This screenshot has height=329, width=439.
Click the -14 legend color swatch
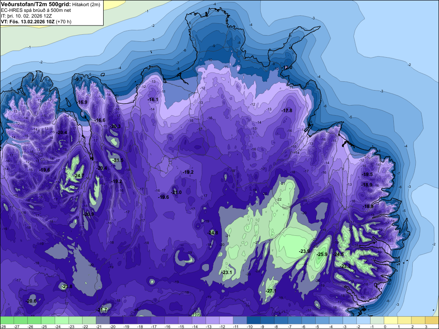[x=199, y=321]
